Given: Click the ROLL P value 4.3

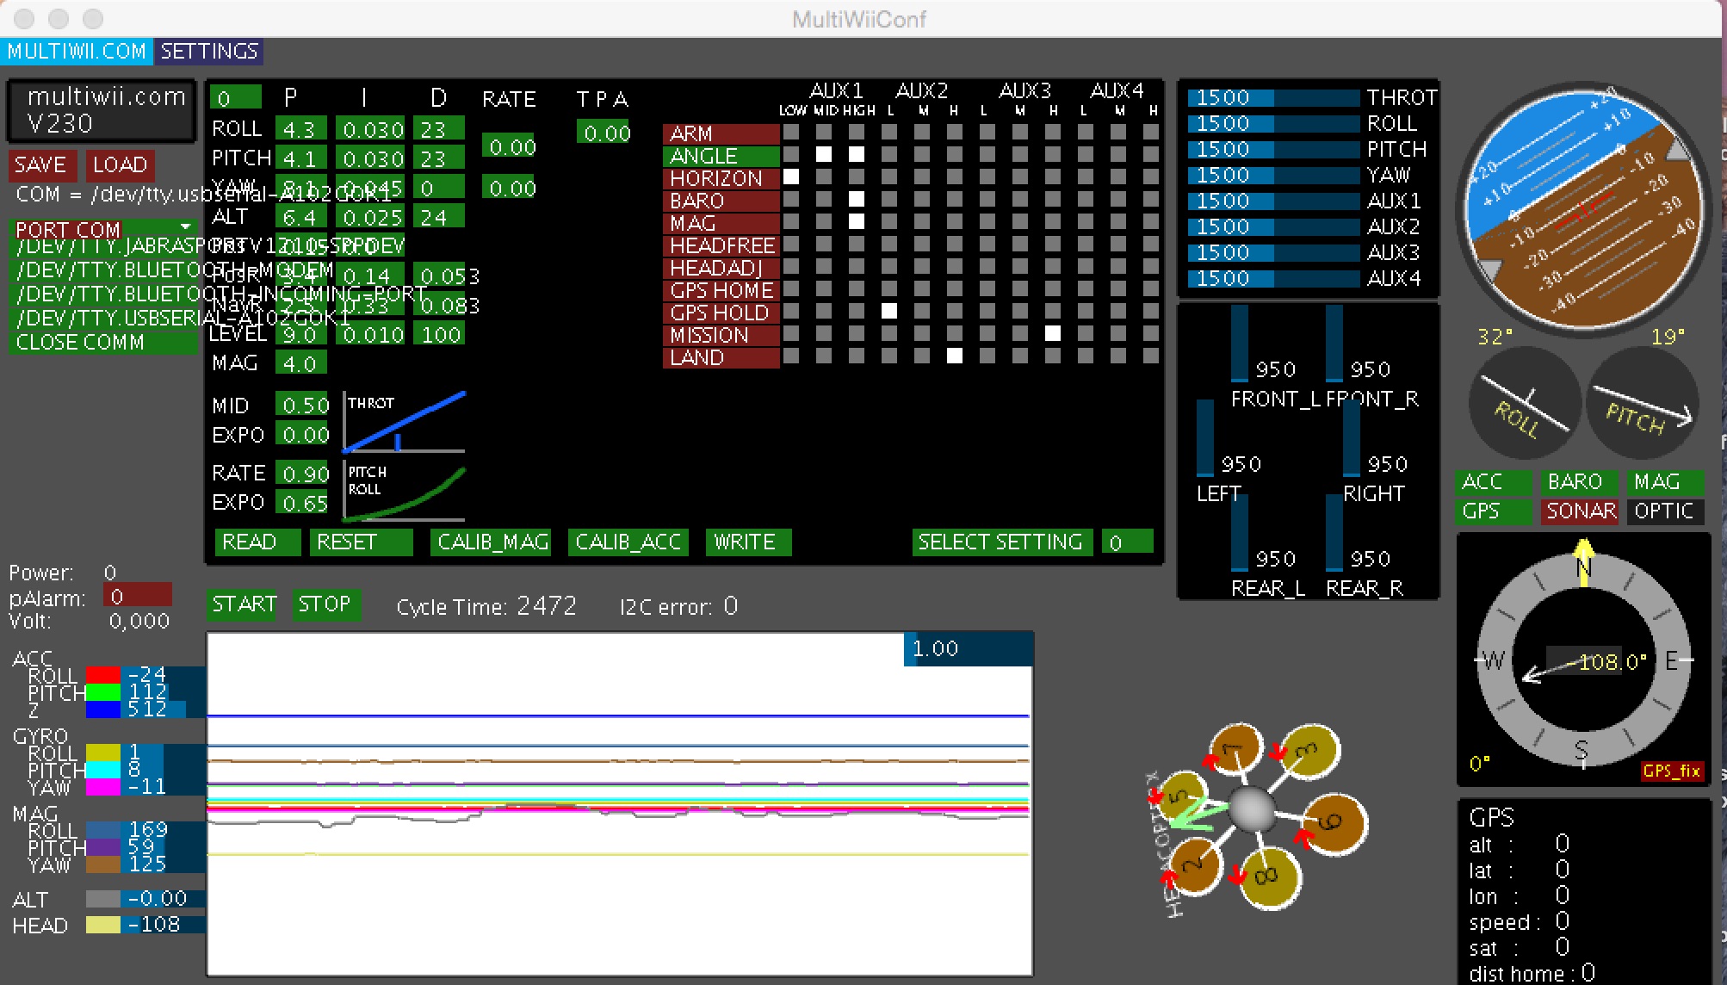Looking at the screenshot, I should [300, 129].
